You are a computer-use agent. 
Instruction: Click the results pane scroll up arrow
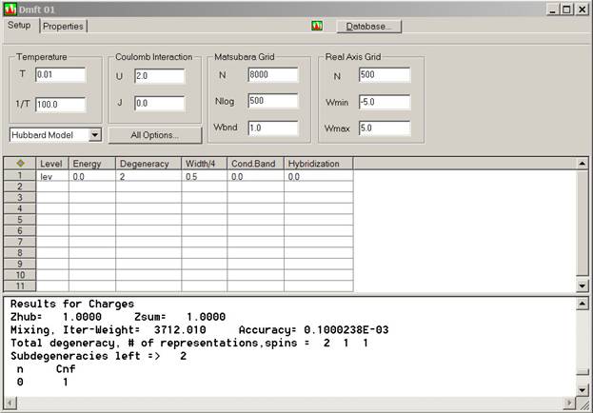[583, 303]
